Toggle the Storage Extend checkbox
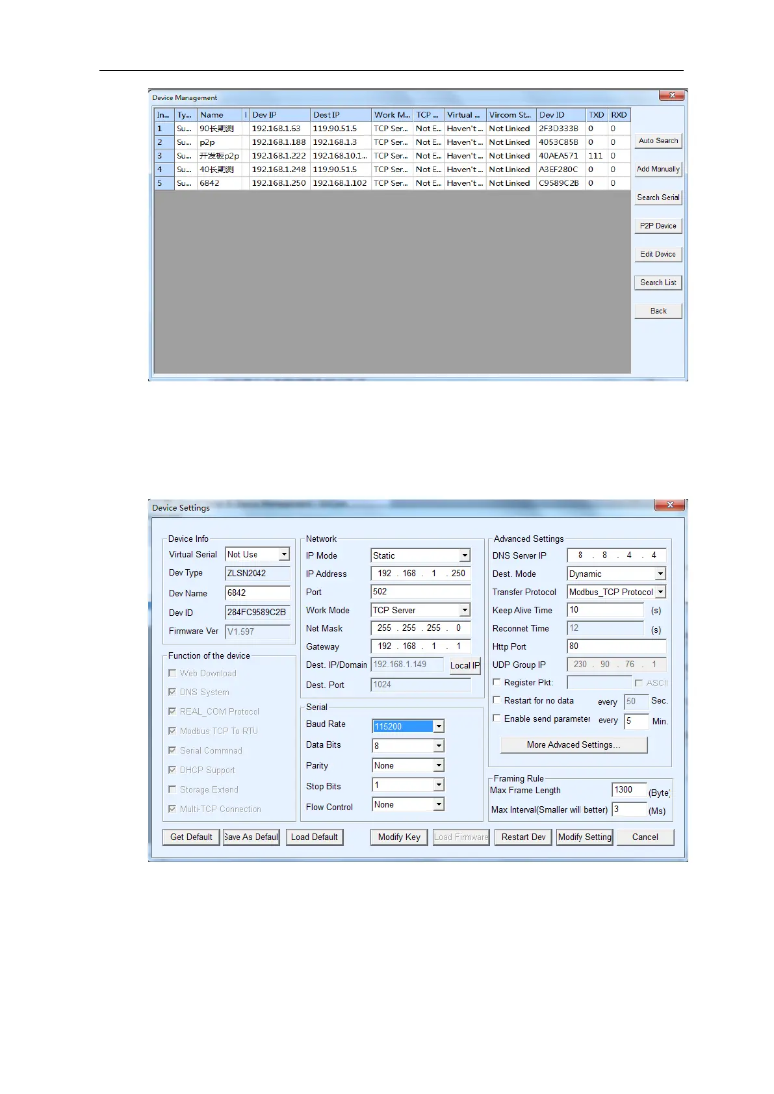Image resolution: width=774 pixels, height=1094 pixels. 172,789
